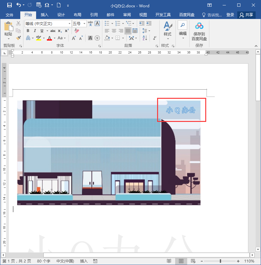The width and height of the screenshot is (261, 265).
Task: Expand highlight color dropdown arrow
Action: click(44, 38)
